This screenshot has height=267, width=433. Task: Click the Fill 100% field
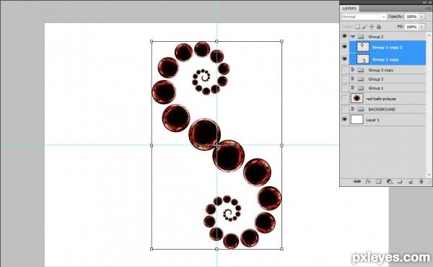click(411, 27)
